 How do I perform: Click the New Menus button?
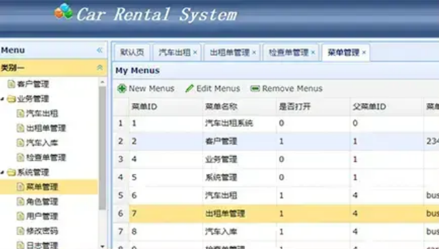pos(146,88)
